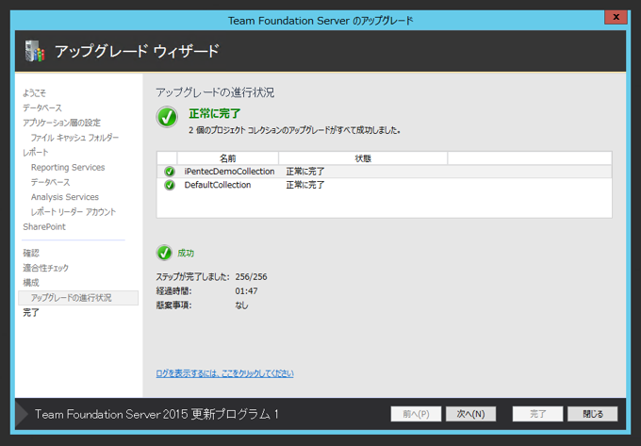Click the 完了 button in footer

click(x=537, y=414)
